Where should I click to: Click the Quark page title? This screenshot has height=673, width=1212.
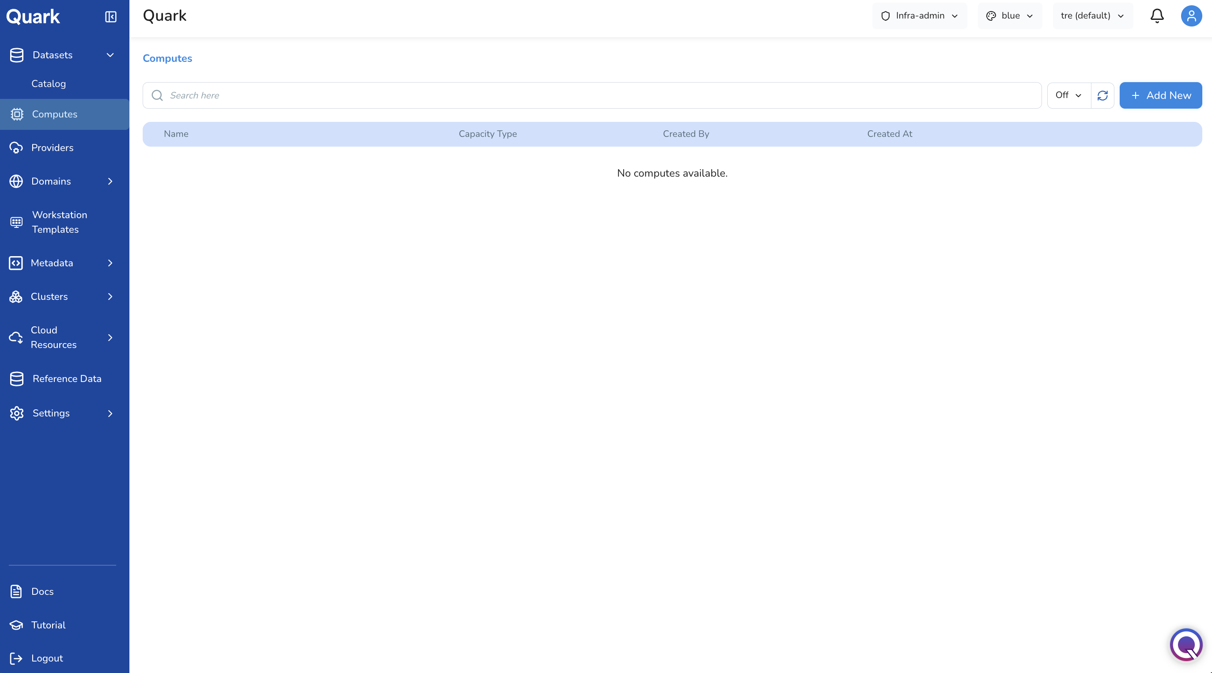coord(165,16)
